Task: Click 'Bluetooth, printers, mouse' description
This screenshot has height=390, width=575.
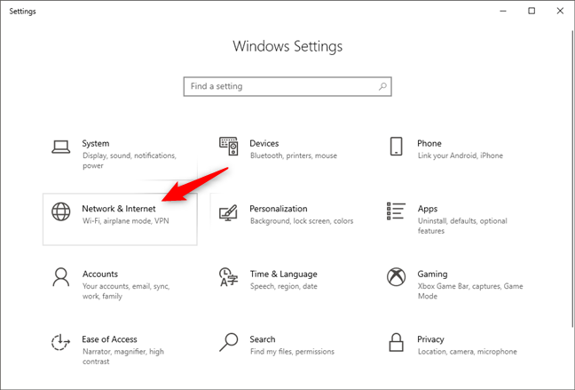Action: point(294,155)
